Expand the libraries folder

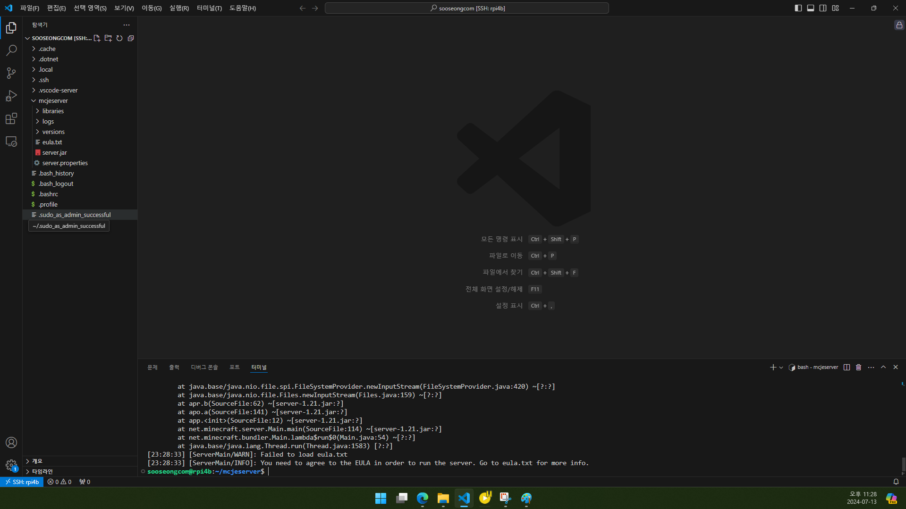[x=80, y=111]
